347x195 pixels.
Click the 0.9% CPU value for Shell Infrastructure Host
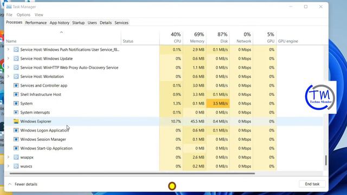pyautogui.click(x=177, y=94)
